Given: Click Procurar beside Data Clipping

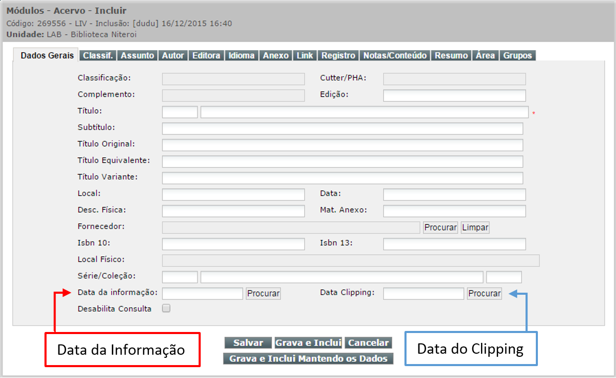Looking at the screenshot, I should coord(484,294).
